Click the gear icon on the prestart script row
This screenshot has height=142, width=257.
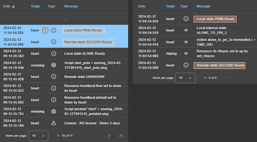pyautogui.click(x=53, y=111)
